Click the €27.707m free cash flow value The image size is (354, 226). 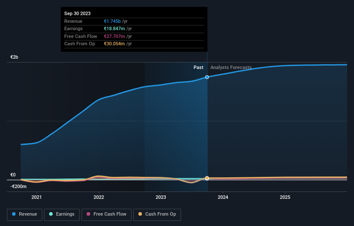click(x=114, y=36)
